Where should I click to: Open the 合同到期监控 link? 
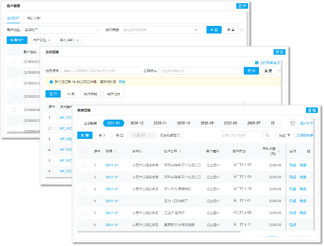point(270,63)
